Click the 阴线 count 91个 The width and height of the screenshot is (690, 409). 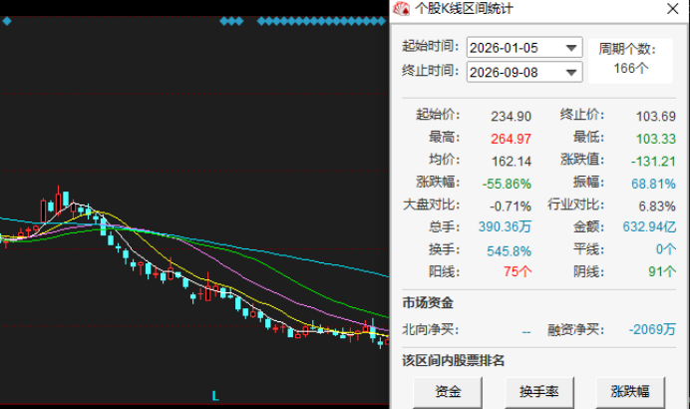[x=662, y=271]
